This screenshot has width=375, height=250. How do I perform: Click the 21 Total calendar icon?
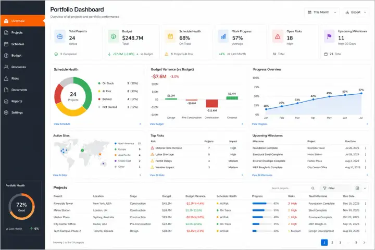point(326,54)
